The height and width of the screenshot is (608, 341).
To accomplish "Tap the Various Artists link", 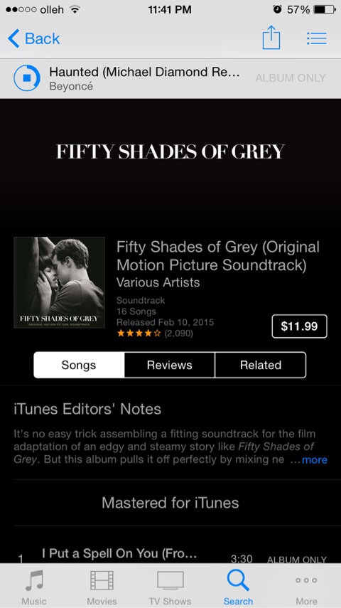I will click(x=158, y=282).
